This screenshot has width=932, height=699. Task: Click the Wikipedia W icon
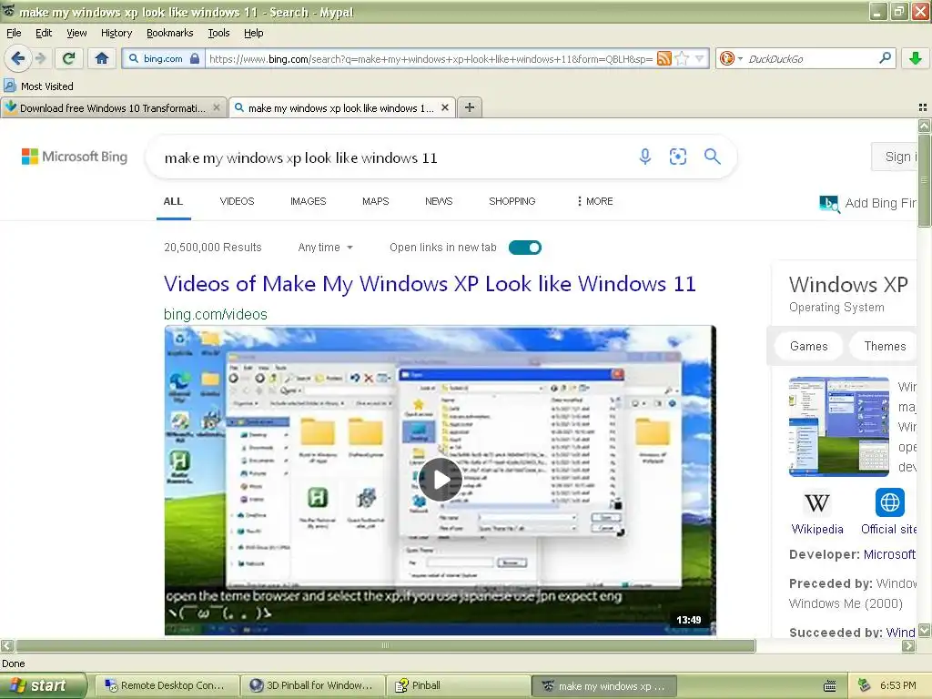point(816,503)
